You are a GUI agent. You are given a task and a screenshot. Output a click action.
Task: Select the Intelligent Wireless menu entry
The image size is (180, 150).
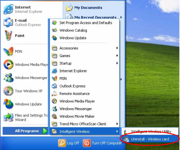coord(85,131)
